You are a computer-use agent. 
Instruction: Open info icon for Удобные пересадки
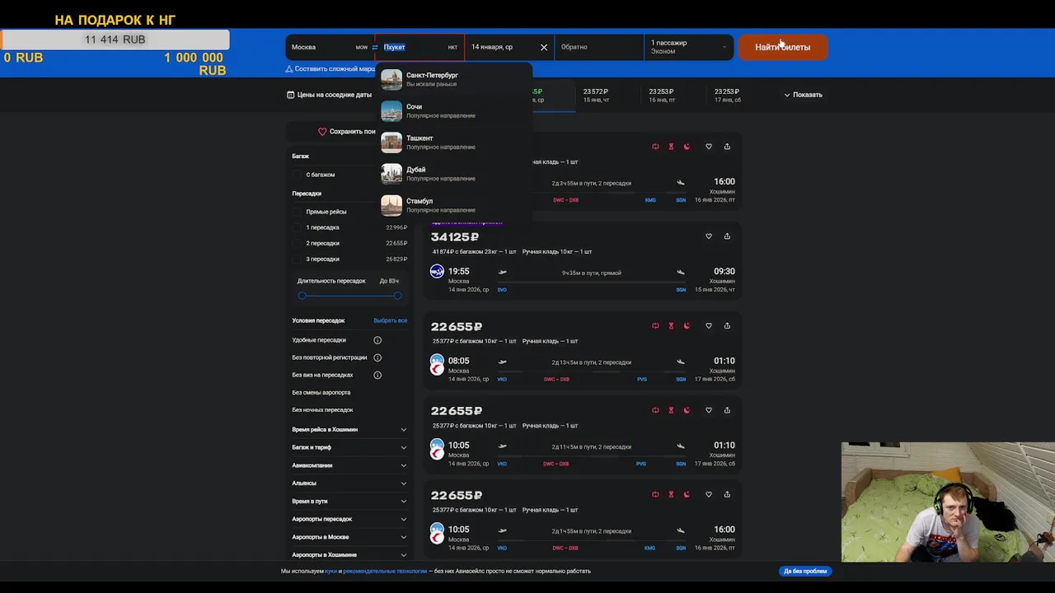coord(377,340)
